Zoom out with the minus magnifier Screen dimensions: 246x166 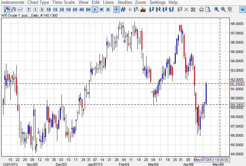[223, 9]
